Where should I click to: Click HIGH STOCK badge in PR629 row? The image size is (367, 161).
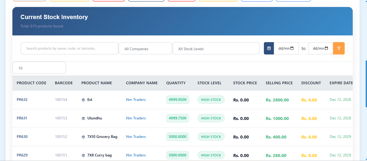pos(211,155)
